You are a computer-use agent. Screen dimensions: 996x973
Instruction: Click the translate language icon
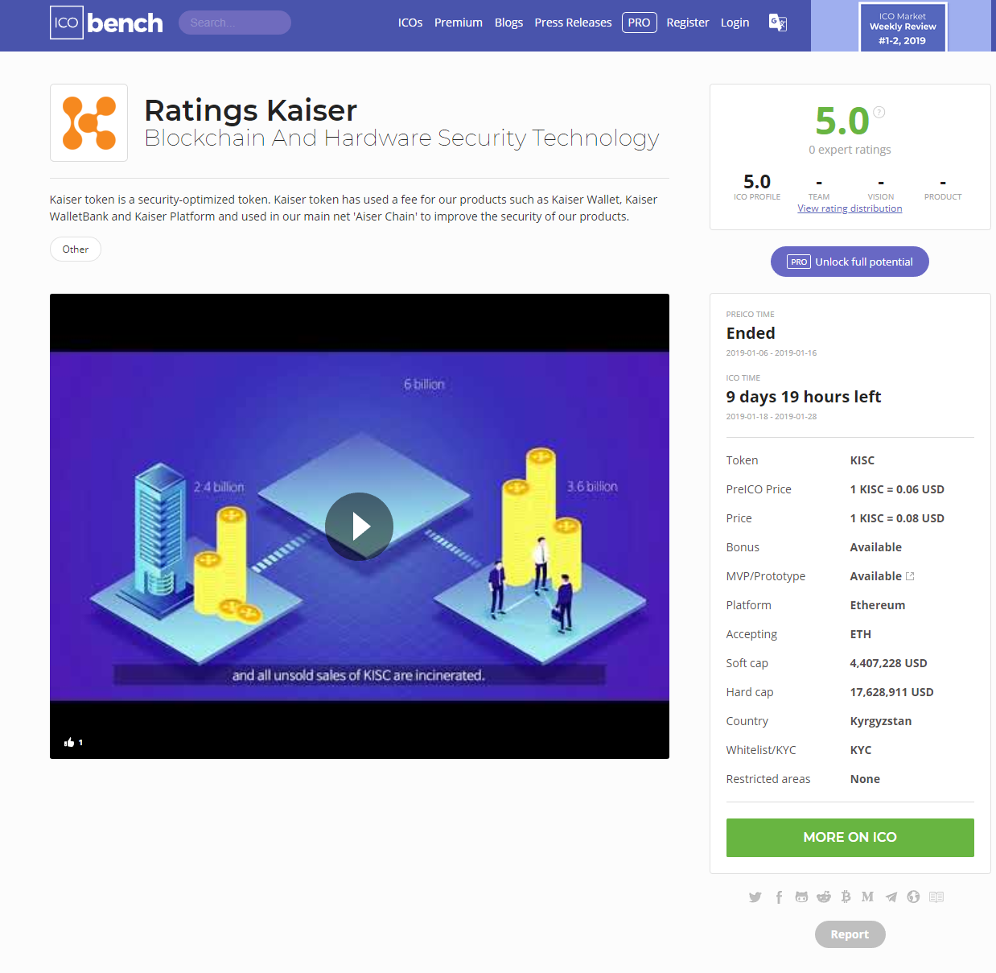tap(778, 23)
